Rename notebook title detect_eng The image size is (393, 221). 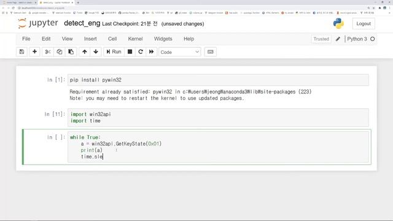tap(82, 23)
